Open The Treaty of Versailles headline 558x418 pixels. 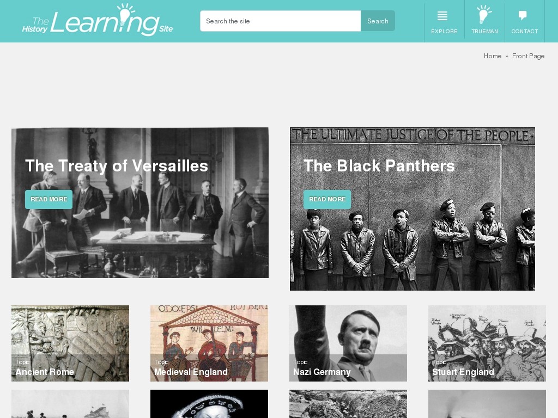click(117, 166)
